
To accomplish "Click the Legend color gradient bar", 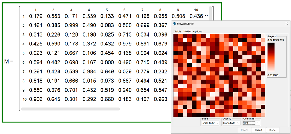I will 272,57.
